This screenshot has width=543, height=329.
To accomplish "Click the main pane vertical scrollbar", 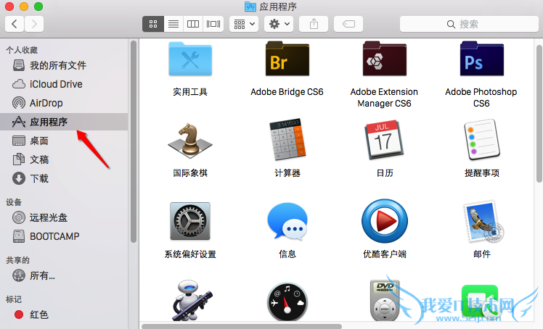I will (539, 113).
